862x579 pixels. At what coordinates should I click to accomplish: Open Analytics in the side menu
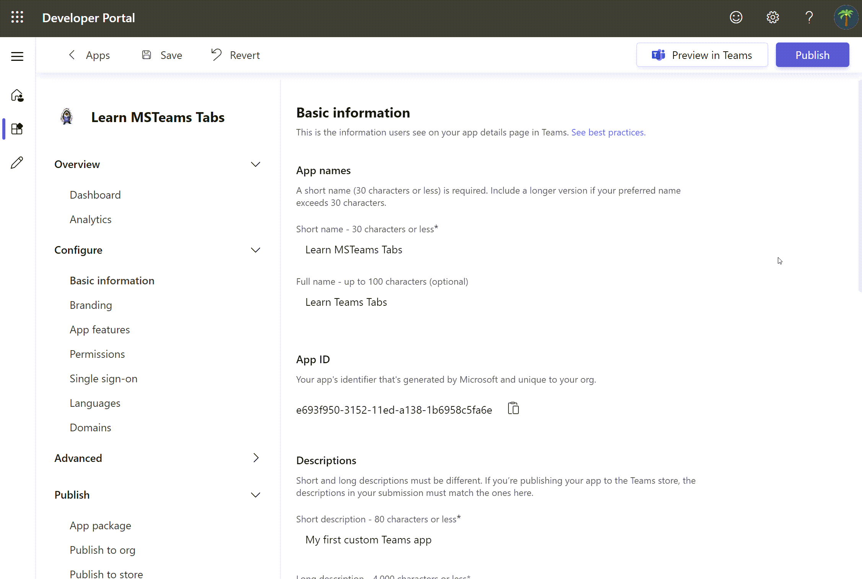(x=90, y=219)
